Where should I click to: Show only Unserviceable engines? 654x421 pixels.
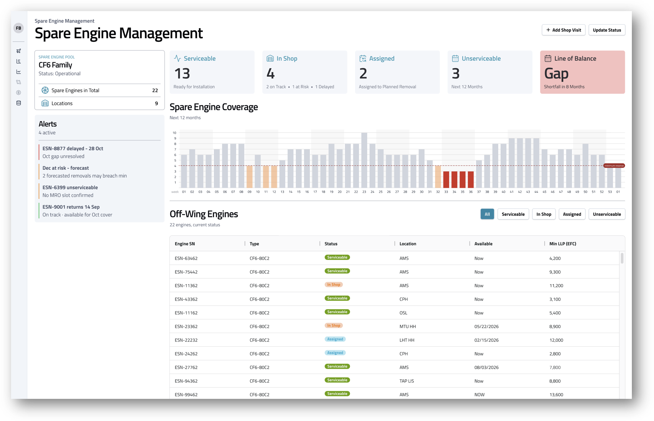pos(606,214)
